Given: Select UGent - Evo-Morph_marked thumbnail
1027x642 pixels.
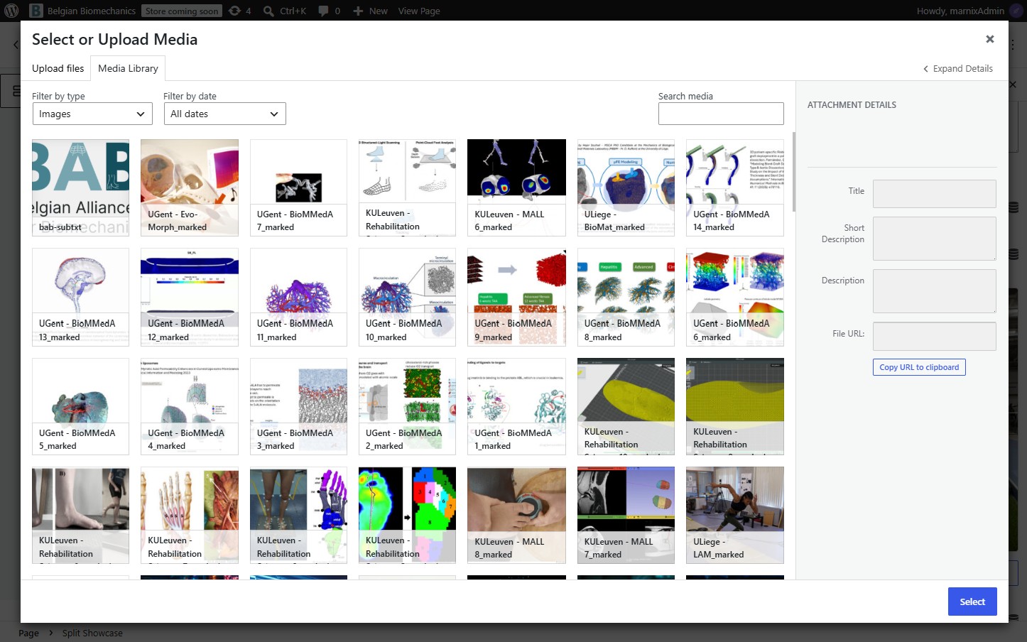Looking at the screenshot, I should coord(190,187).
